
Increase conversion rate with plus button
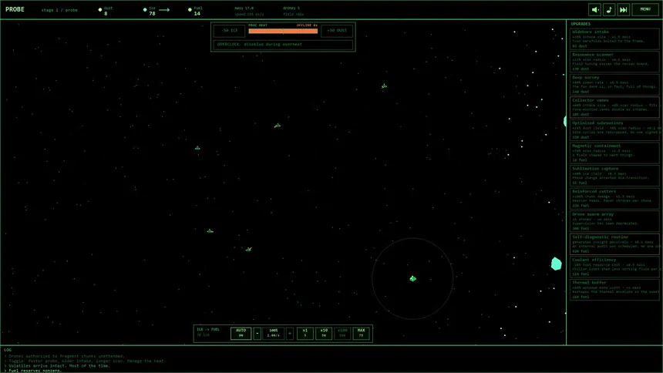tap(290, 333)
